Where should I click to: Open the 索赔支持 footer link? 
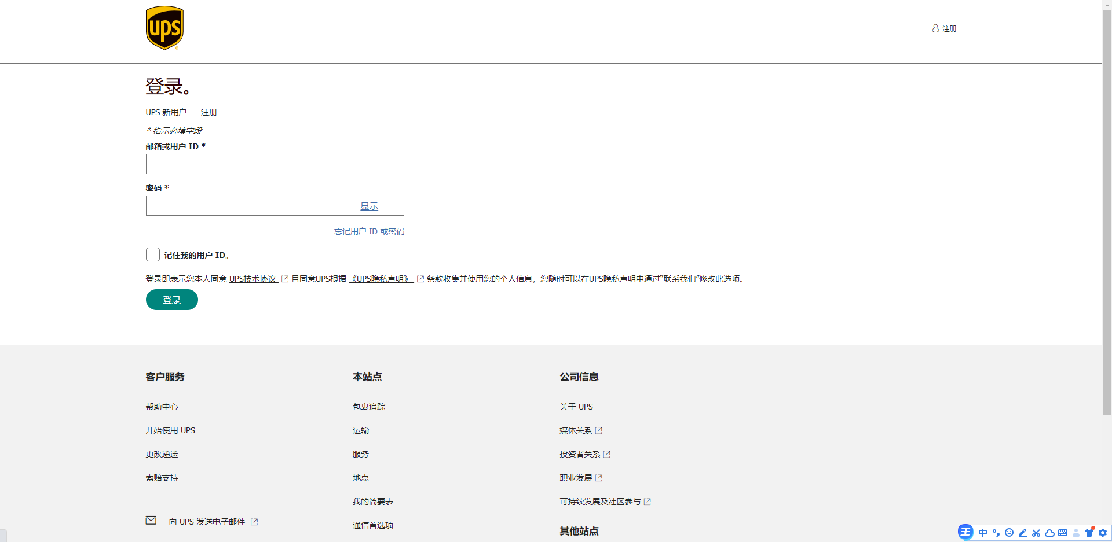162,478
